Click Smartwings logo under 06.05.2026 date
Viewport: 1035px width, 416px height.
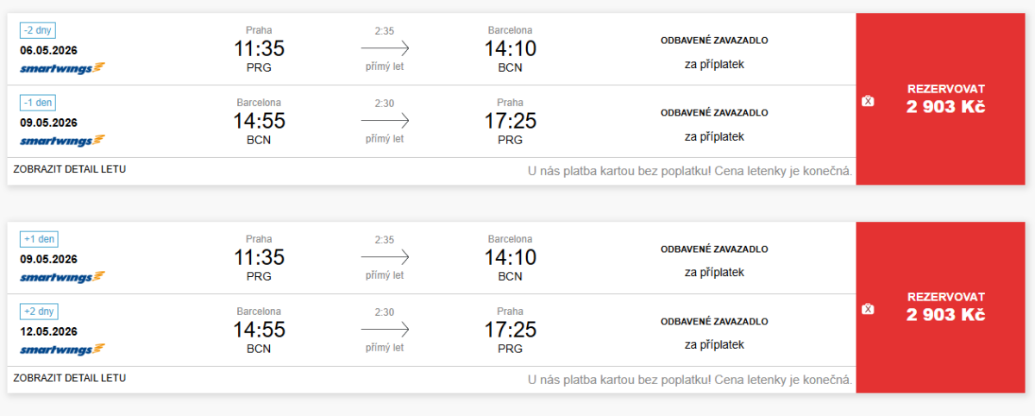[x=62, y=67]
